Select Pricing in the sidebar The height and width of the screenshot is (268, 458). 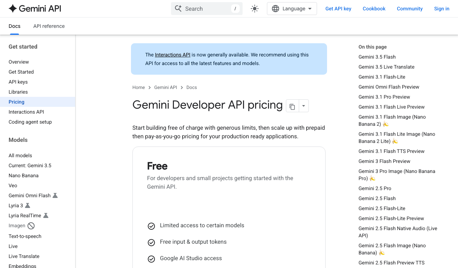point(38,102)
